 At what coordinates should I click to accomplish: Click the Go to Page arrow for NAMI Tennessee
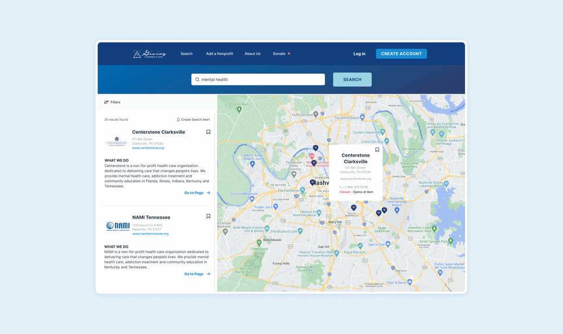[x=207, y=274]
